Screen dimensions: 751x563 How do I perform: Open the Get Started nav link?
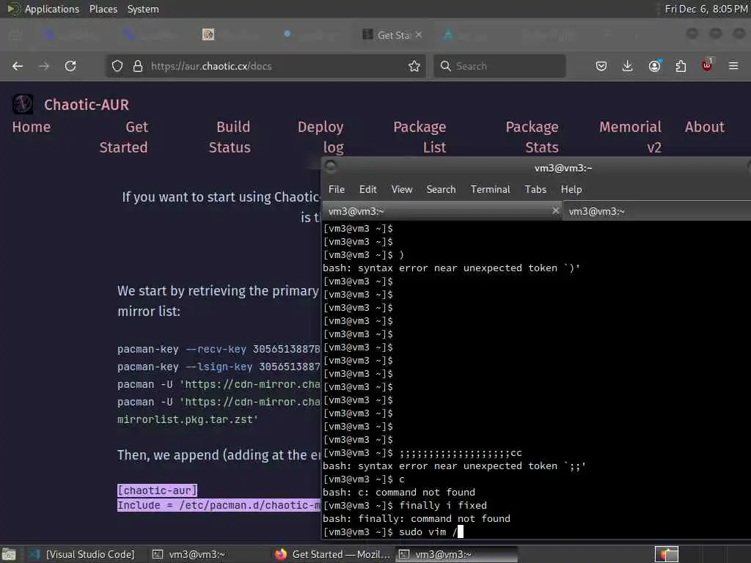[123, 137]
